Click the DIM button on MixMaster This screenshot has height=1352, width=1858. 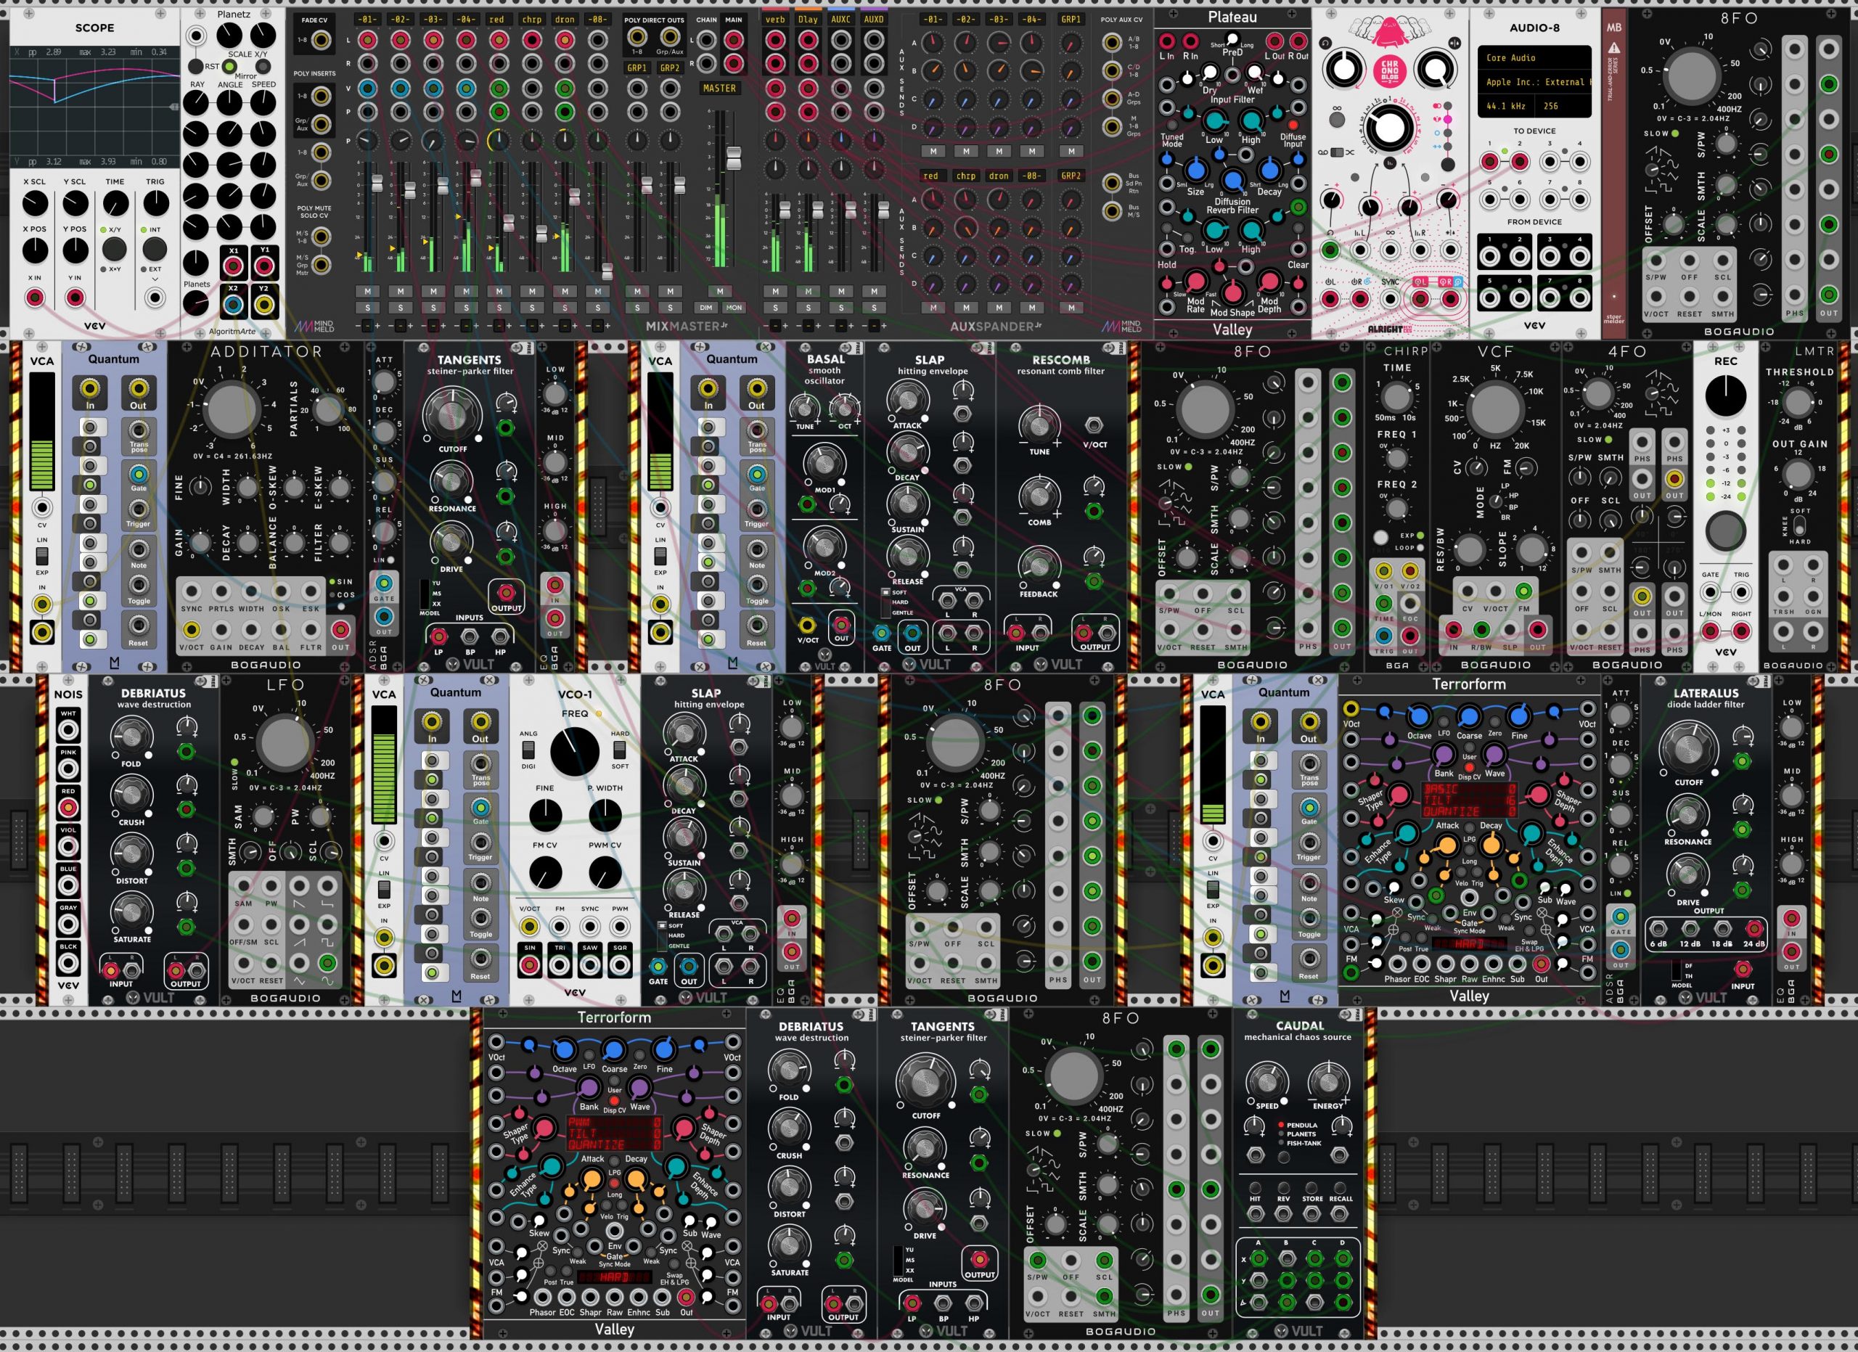tap(705, 308)
